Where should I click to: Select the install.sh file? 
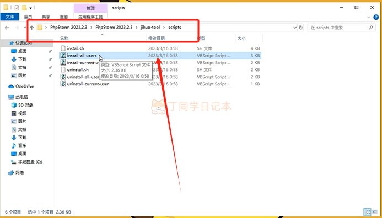pos(76,48)
